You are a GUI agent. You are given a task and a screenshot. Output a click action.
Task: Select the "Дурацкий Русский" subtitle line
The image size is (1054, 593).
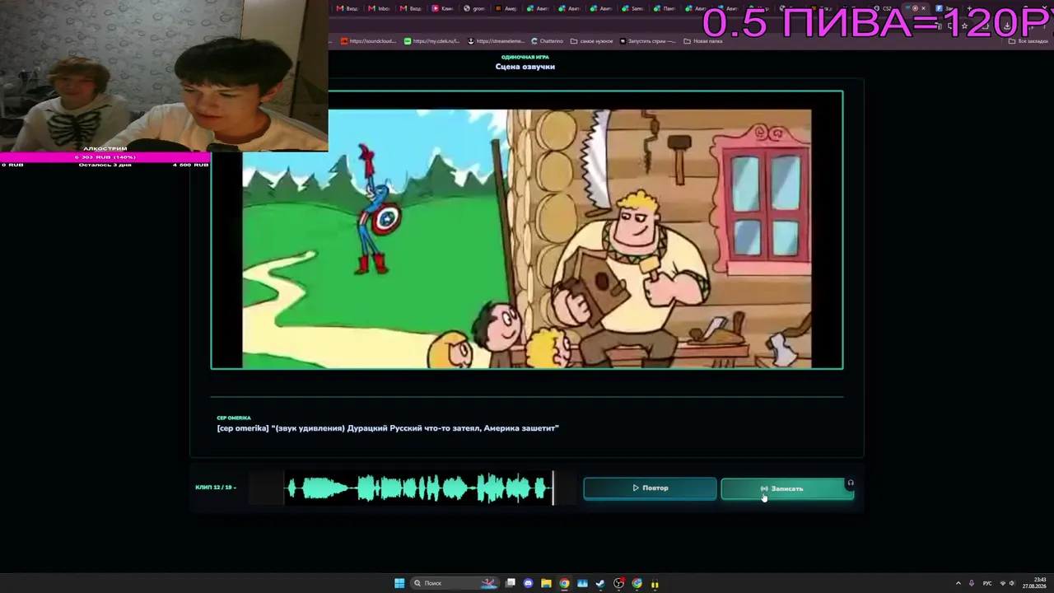click(388, 428)
